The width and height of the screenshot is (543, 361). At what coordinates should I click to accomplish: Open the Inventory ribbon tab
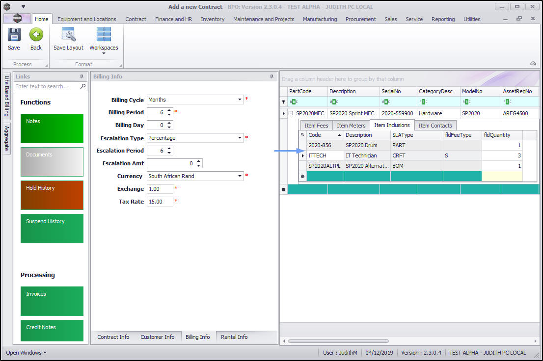213,19
